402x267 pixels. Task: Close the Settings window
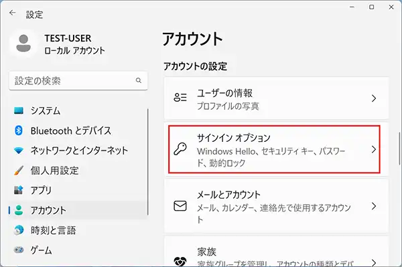[391, 7]
